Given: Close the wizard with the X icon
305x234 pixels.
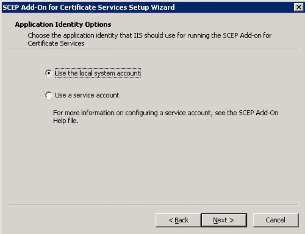Looking at the screenshot, I should pos(298,7).
